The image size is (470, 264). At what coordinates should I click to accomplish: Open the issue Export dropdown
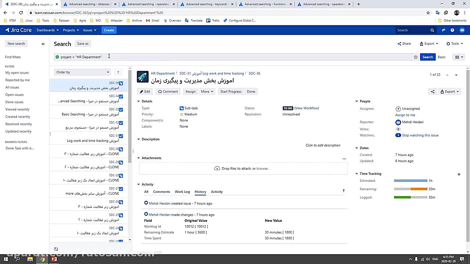point(450,92)
